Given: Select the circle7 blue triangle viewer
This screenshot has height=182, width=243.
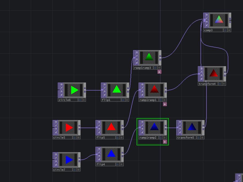Looking at the screenshot, I should pos(68,160).
